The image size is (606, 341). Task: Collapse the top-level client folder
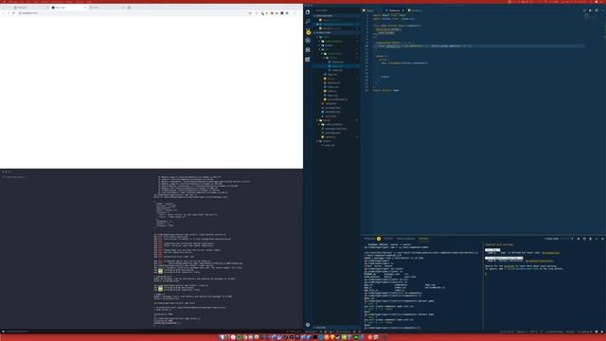(x=336, y=37)
